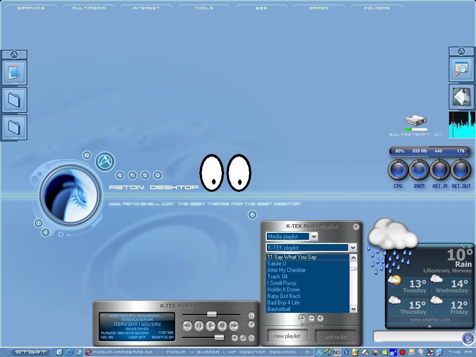Select 'After My Cheddar' in the playlist
This screenshot has width=476, height=357.
tap(286, 270)
